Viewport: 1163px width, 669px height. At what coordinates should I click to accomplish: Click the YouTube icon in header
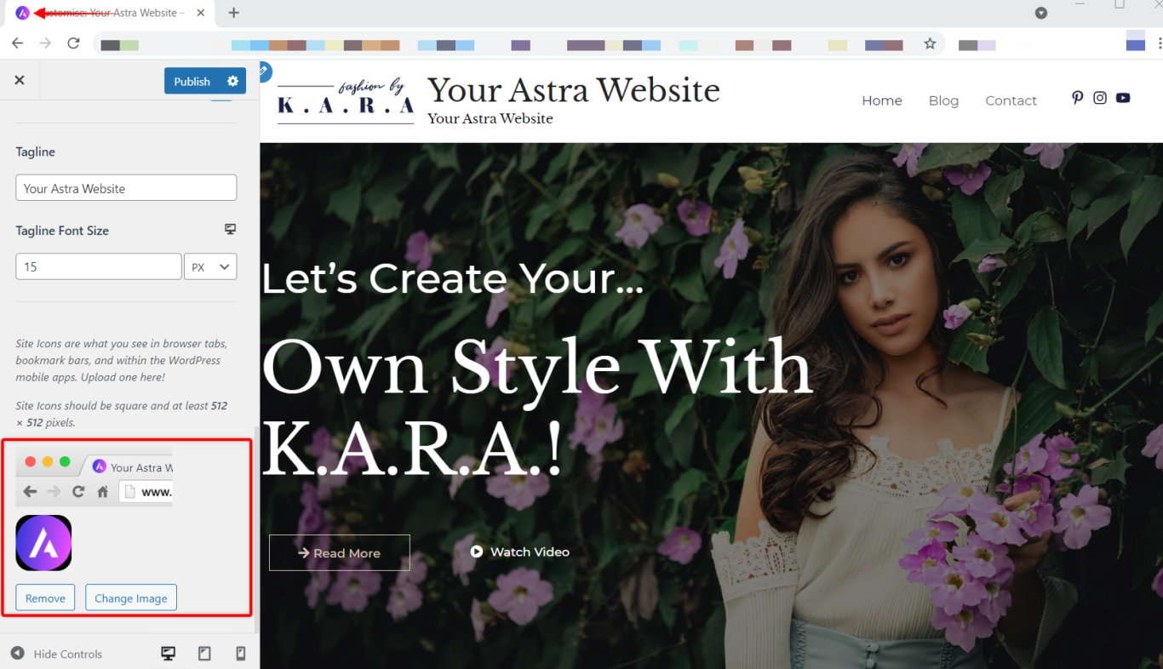click(x=1123, y=98)
